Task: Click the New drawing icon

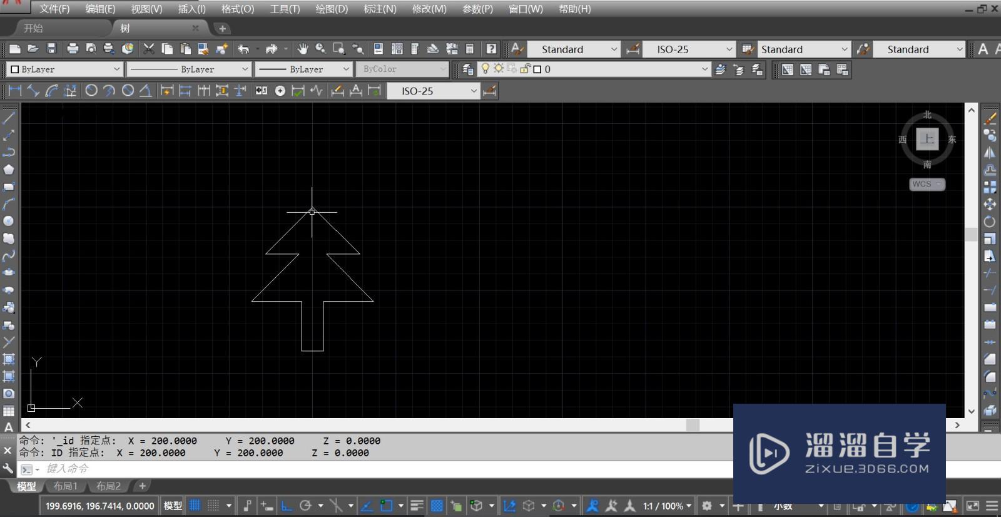Action: (15, 49)
